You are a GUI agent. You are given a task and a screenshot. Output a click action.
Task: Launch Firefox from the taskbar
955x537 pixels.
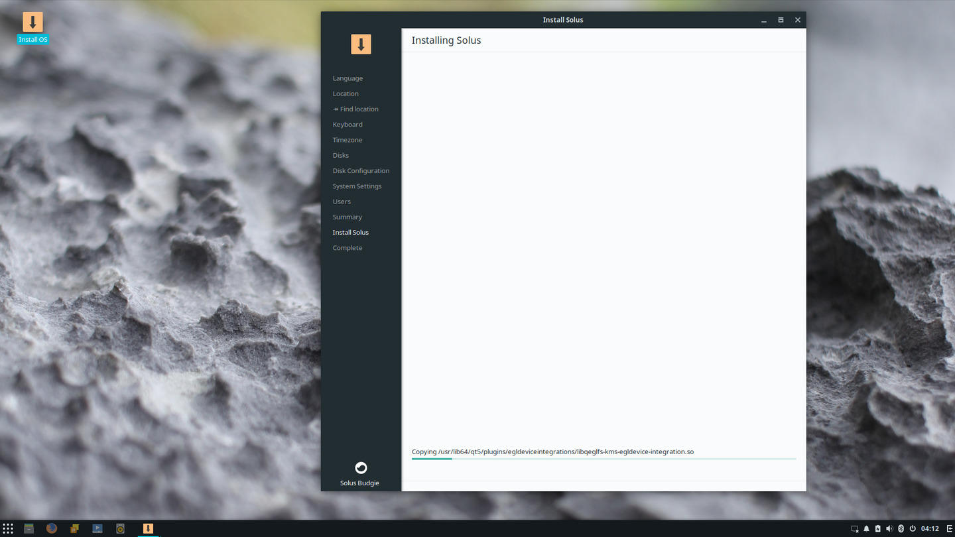tap(52, 528)
